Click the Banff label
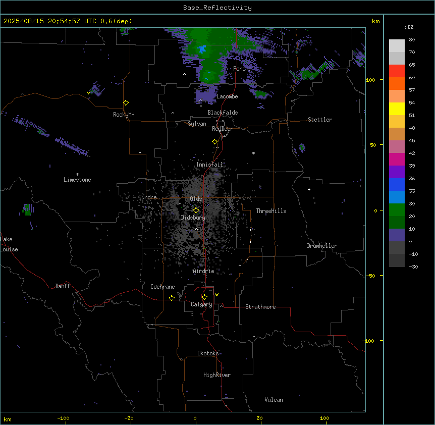The width and height of the screenshot is (435, 425). point(63,286)
